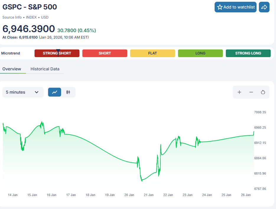Screen dimensions: 276x209
Task: Select the Overview tab
Action: [x=12, y=69]
